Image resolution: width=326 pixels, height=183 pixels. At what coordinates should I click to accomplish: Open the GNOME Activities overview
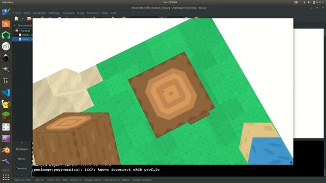(8, 2)
